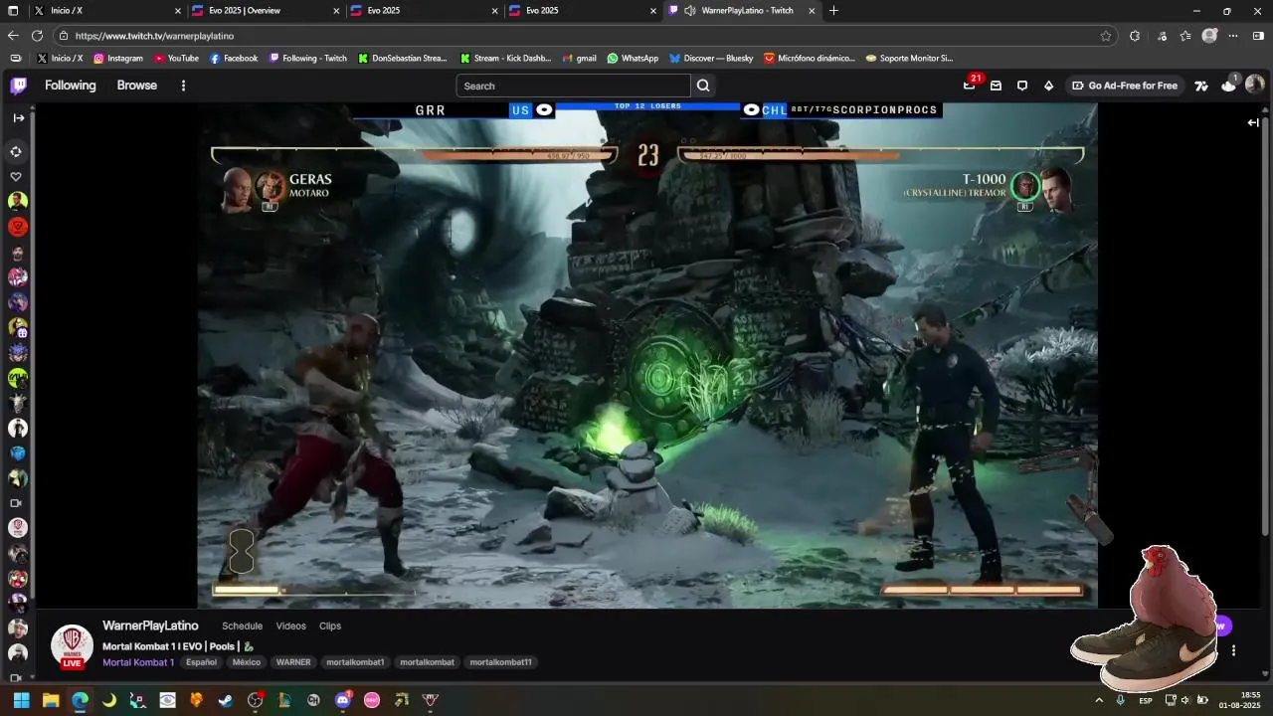Open the Instagram bookmark
The height and width of the screenshot is (716, 1273).
pyautogui.click(x=118, y=59)
